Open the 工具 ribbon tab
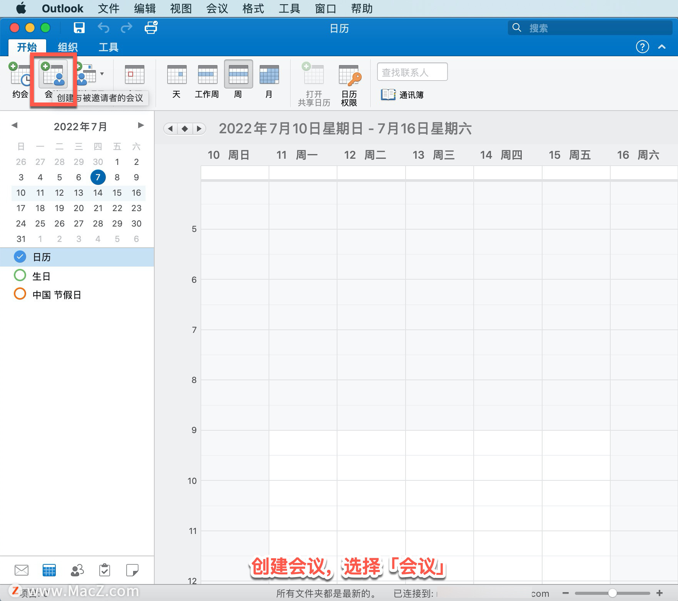Image resolution: width=678 pixels, height=601 pixels. tap(109, 47)
